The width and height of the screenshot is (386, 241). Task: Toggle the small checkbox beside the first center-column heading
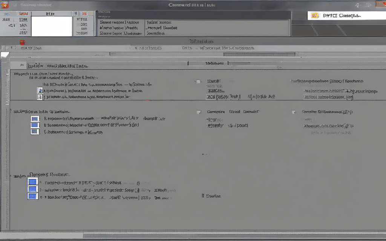point(198,81)
